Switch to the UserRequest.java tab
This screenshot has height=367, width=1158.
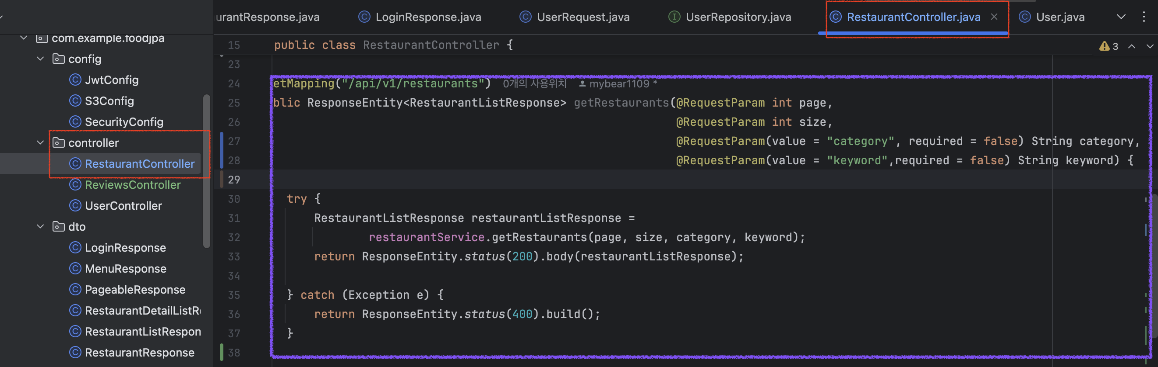point(575,17)
